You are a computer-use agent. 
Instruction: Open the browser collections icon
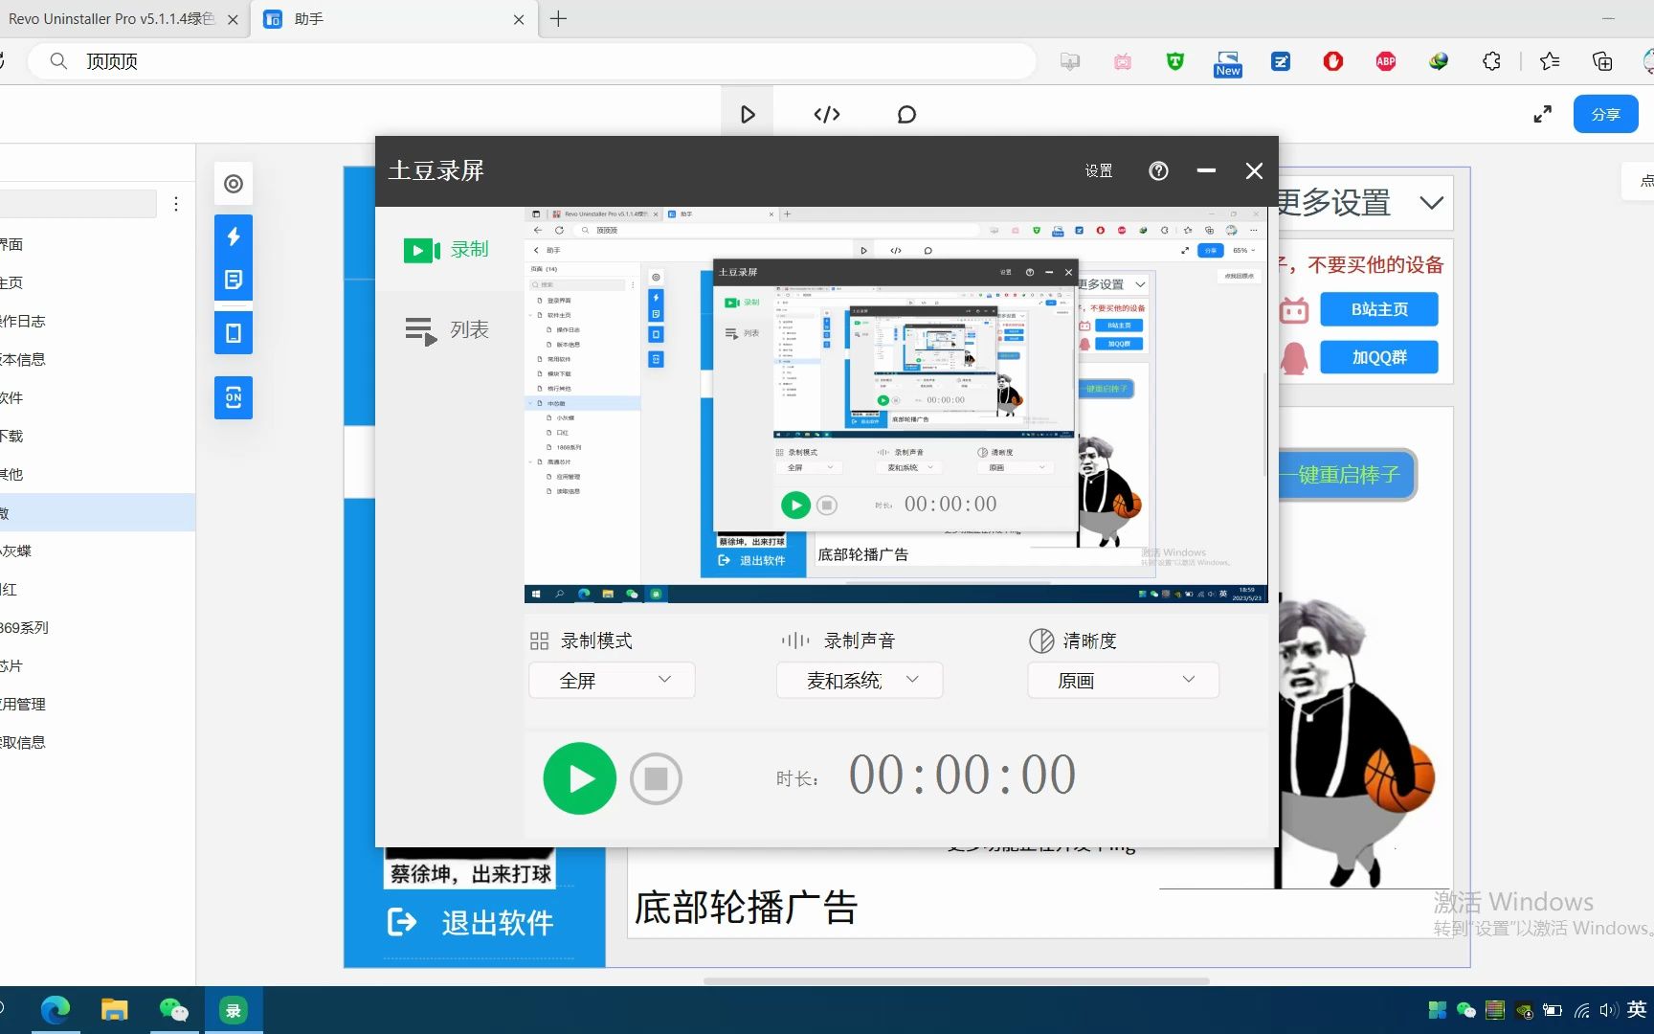(1602, 61)
